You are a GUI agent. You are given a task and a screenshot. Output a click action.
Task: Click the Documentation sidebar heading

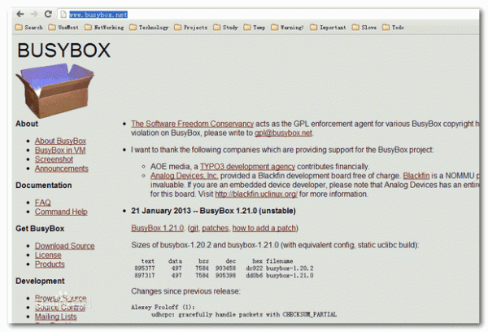click(44, 186)
